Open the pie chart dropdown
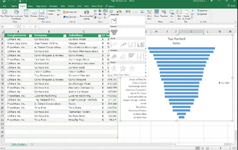The height and width of the screenshot is (150, 238). click(96, 17)
